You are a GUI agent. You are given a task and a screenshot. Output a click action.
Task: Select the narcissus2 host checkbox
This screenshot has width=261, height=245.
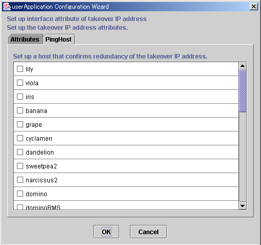(x=20, y=180)
